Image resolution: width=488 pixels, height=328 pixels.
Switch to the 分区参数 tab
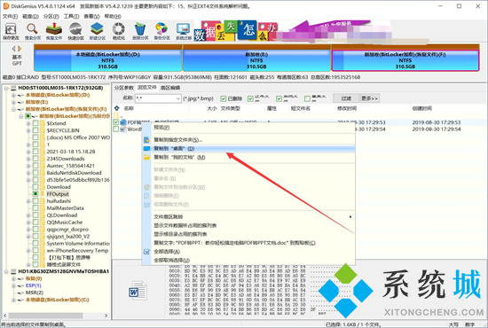pyautogui.click(x=124, y=88)
